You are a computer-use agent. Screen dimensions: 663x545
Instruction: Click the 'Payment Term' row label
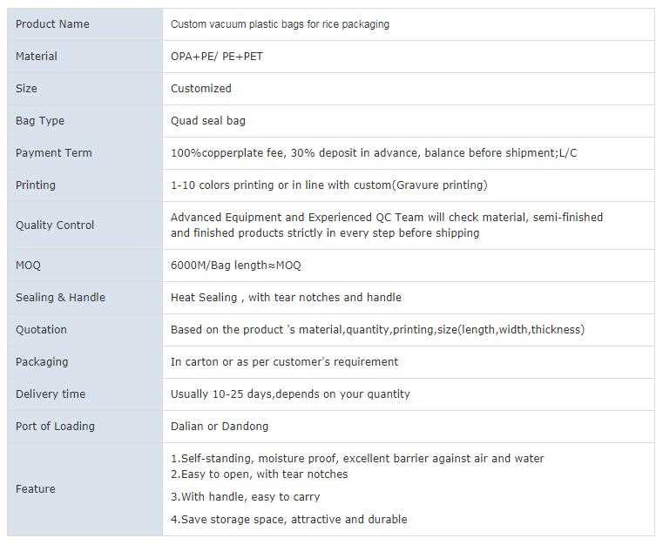53,153
